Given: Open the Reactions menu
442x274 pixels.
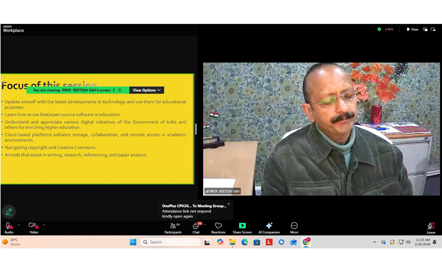Looking at the screenshot, I should tap(218, 228).
